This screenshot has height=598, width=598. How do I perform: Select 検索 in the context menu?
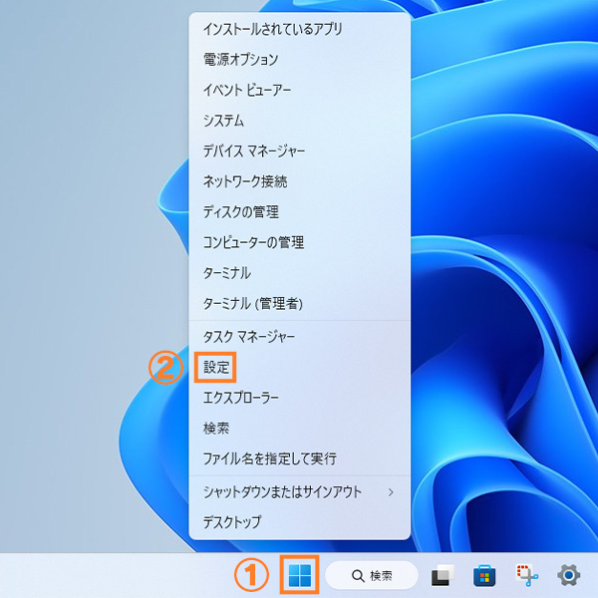pos(300,429)
